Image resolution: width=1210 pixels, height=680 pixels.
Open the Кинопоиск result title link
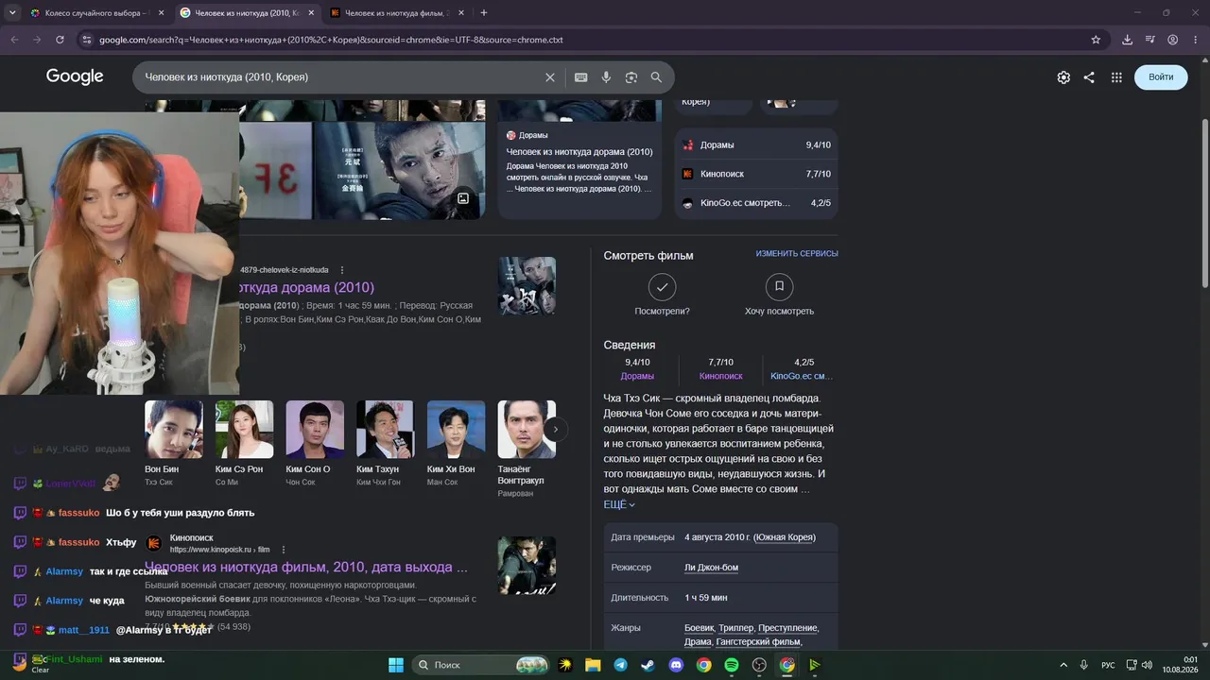(x=306, y=568)
